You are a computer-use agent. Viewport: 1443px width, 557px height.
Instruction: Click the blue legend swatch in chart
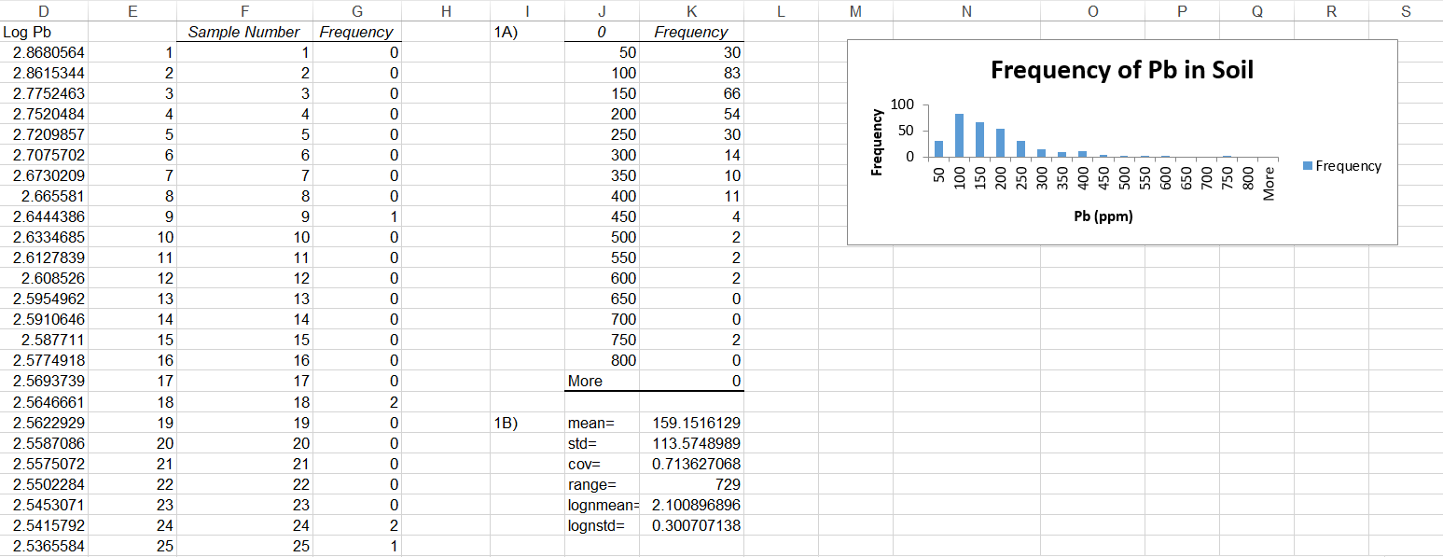click(x=1308, y=166)
